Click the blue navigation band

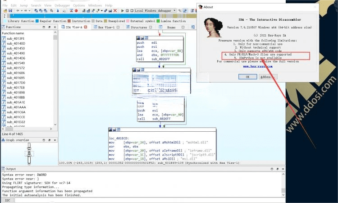pos(85,16)
